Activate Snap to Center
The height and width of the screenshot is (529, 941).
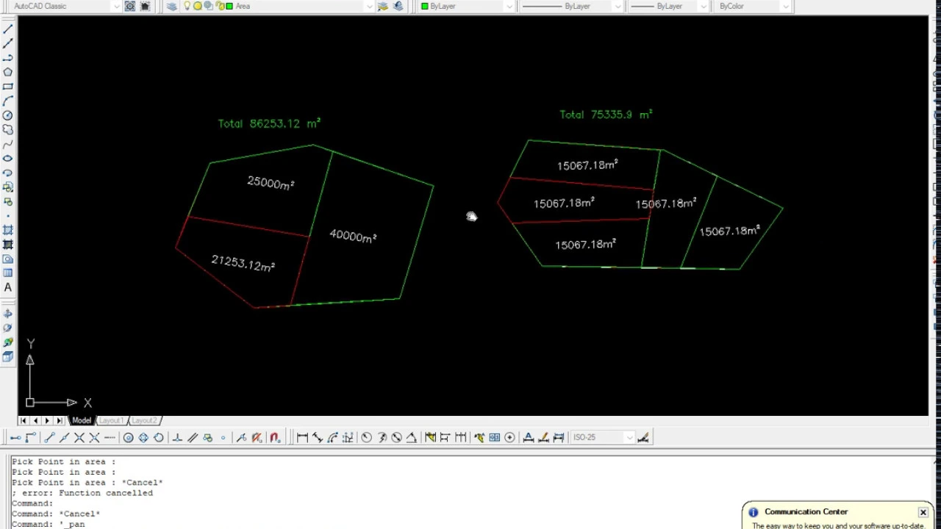pyautogui.click(x=128, y=438)
